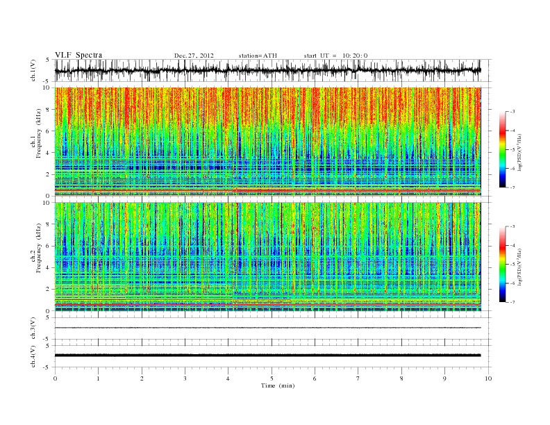Click the "station=ATH" header label
Screen dimensions: 550x425
click(x=258, y=56)
